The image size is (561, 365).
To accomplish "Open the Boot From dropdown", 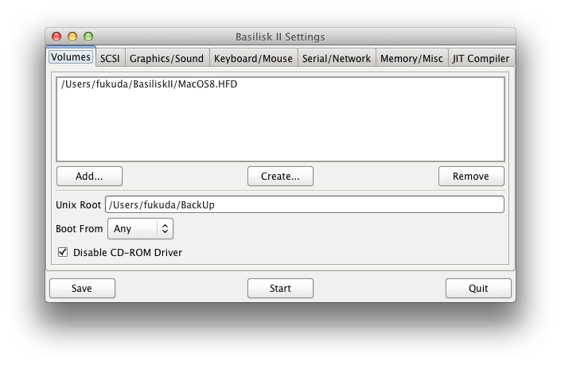I will click(140, 228).
